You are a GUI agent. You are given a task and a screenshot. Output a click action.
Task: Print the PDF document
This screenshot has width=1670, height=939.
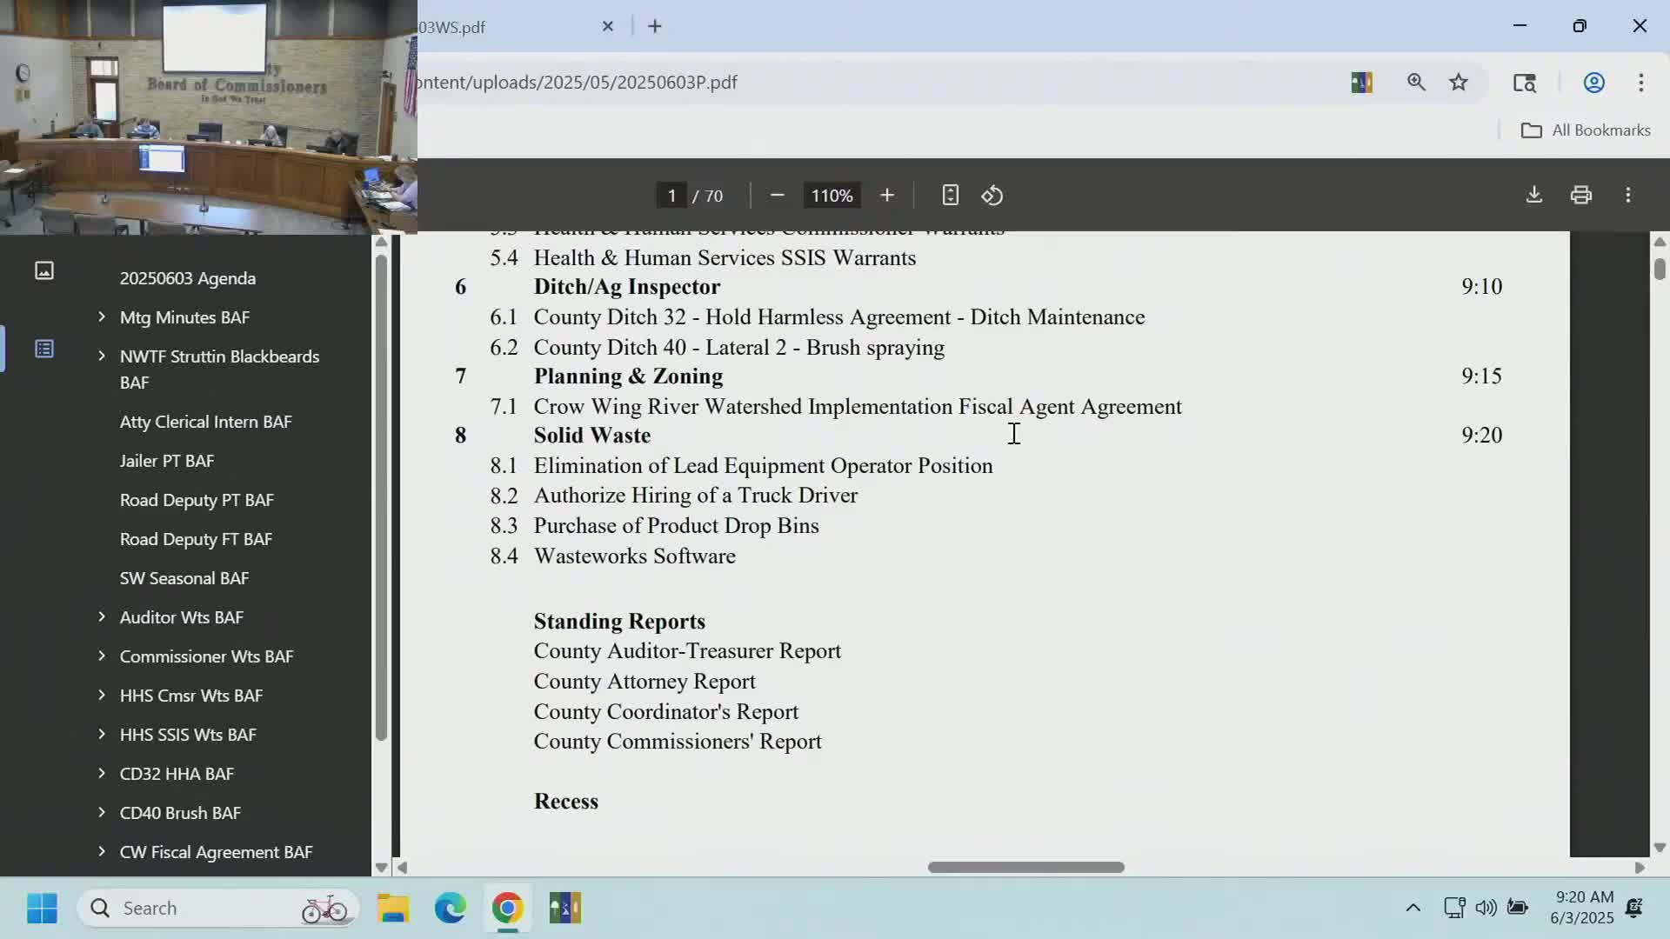pyautogui.click(x=1580, y=196)
